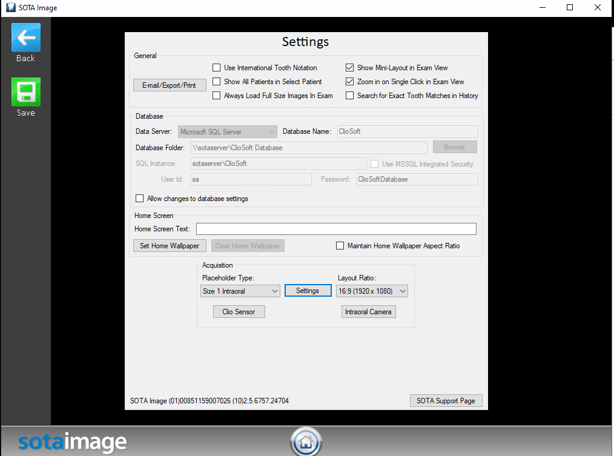Open the Layout Ratio dropdown
The image size is (614, 456).
click(372, 291)
